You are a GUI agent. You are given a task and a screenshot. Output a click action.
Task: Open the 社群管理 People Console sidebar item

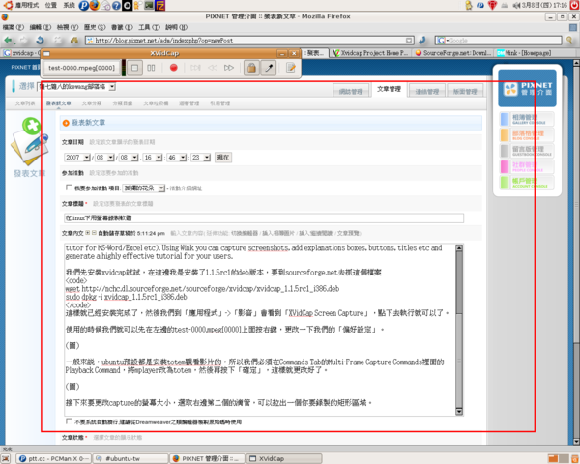tap(527, 167)
